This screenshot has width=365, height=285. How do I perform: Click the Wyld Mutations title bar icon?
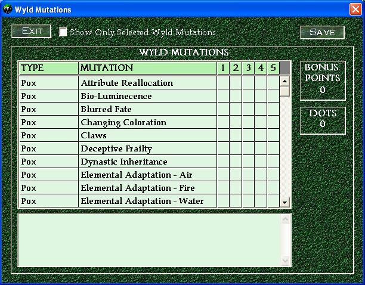(8, 10)
